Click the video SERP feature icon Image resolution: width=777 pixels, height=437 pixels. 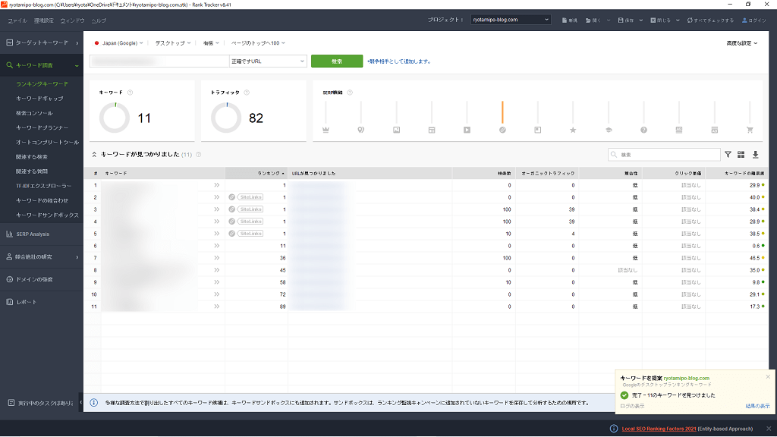pos(467,130)
